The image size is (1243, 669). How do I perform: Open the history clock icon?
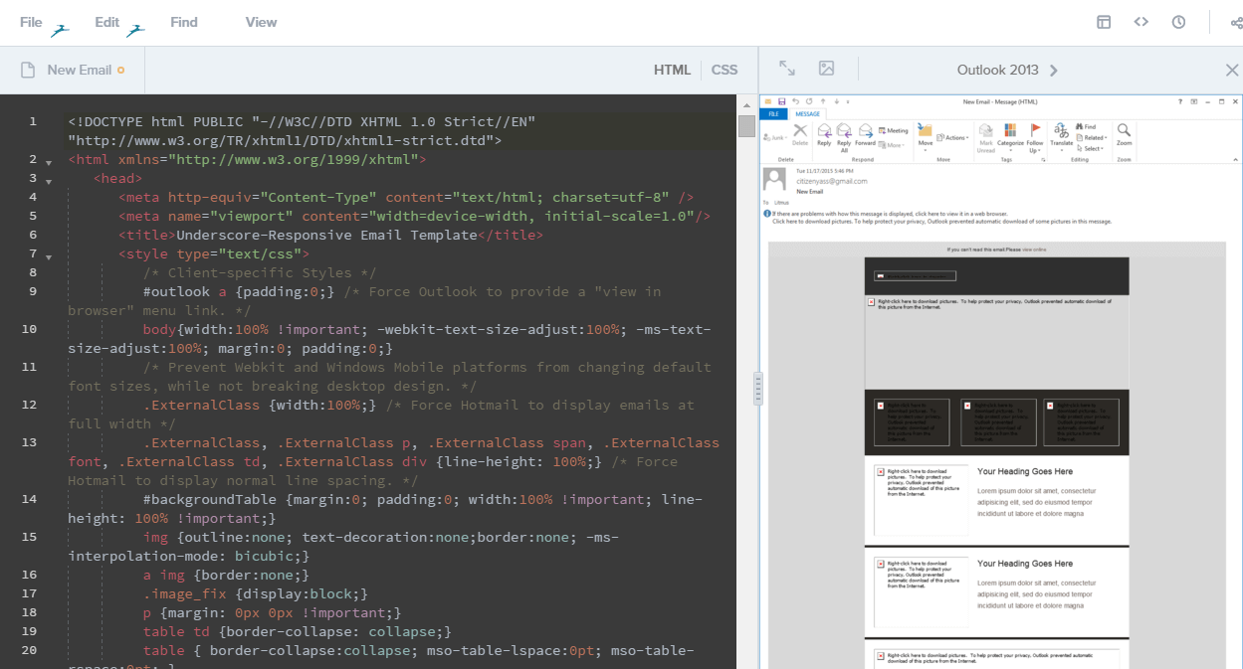[x=1178, y=22]
